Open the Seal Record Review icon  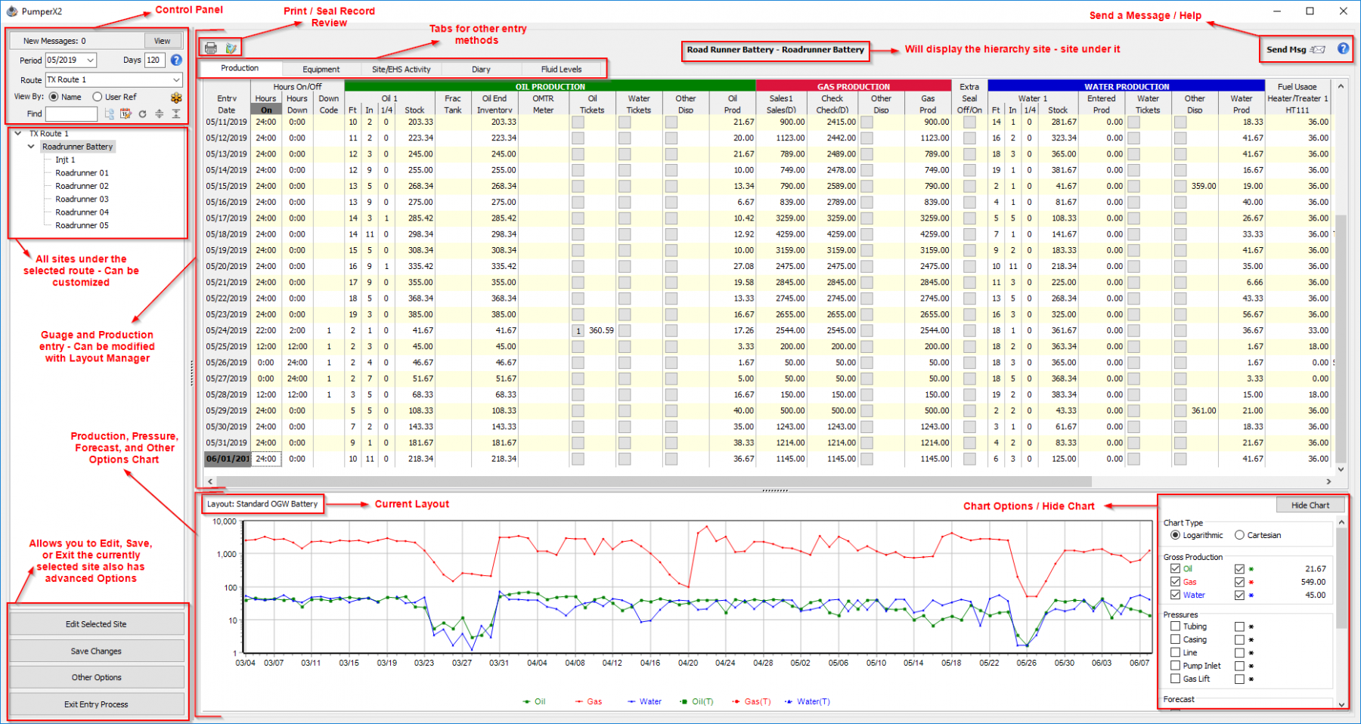coord(231,48)
